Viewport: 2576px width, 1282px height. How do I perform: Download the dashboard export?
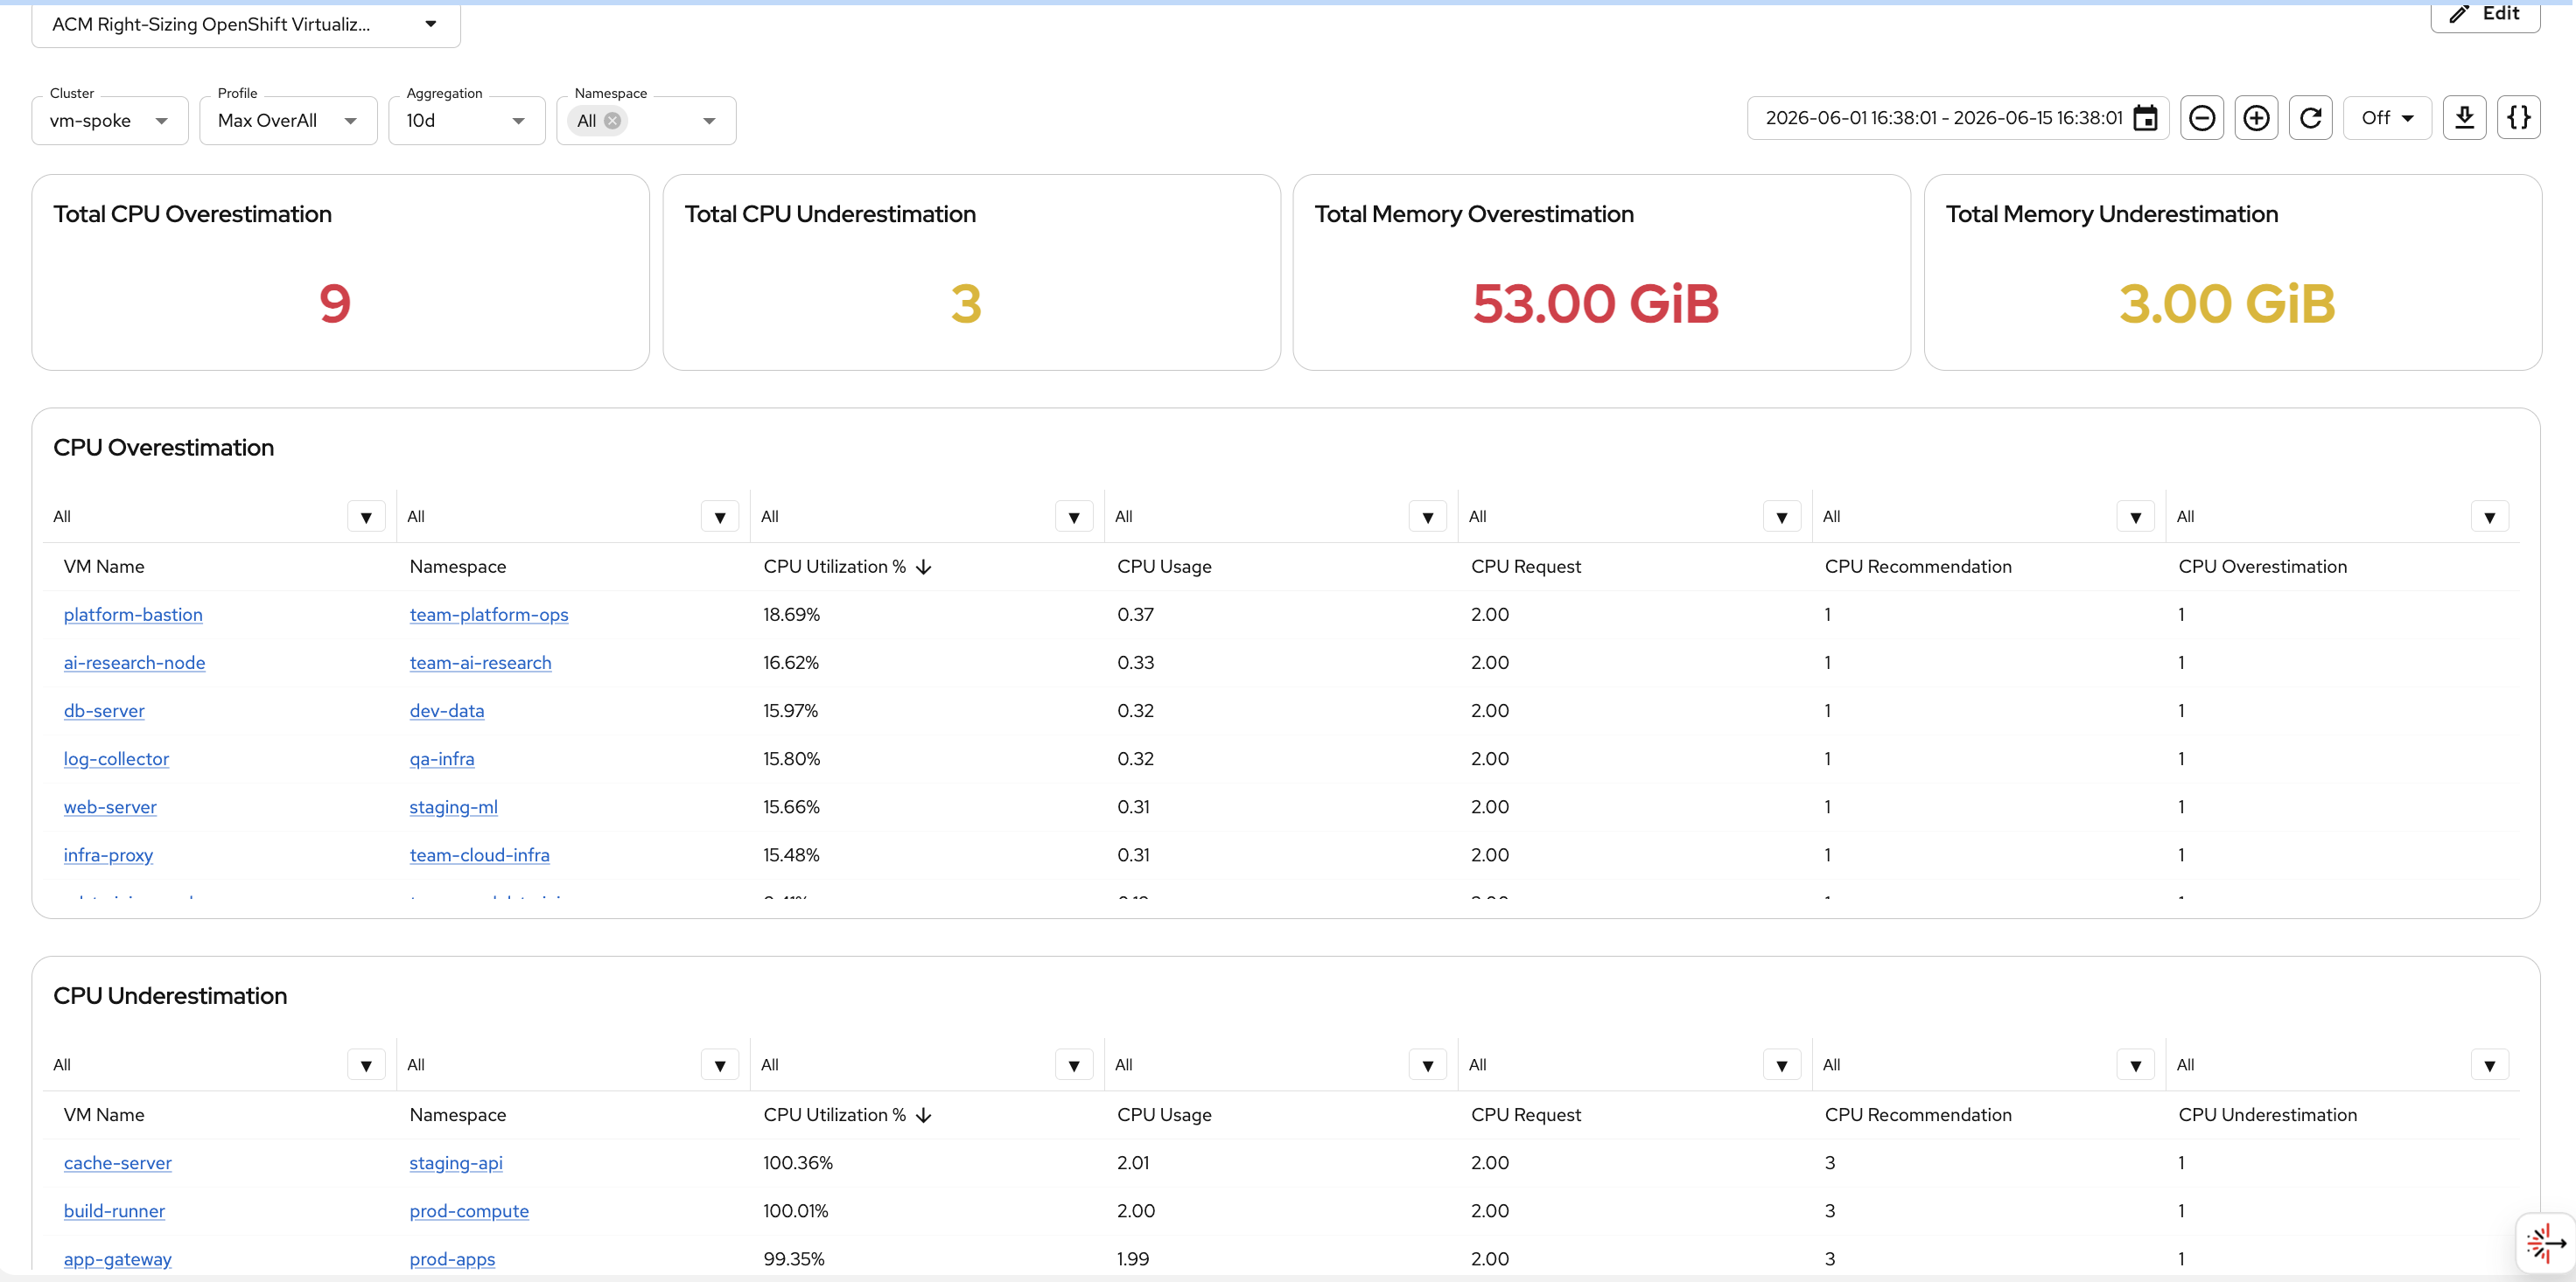tap(2464, 118)
